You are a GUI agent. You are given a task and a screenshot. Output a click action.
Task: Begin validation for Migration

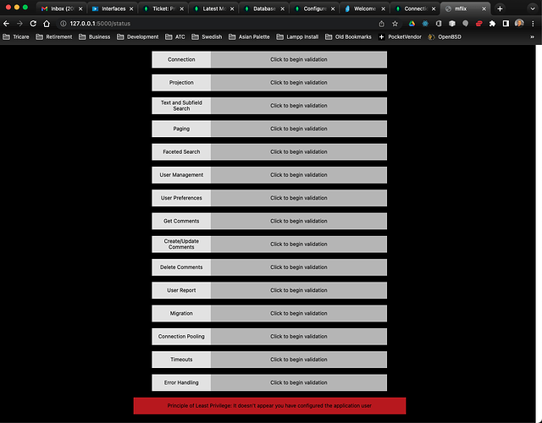click(x=299, y=314)
